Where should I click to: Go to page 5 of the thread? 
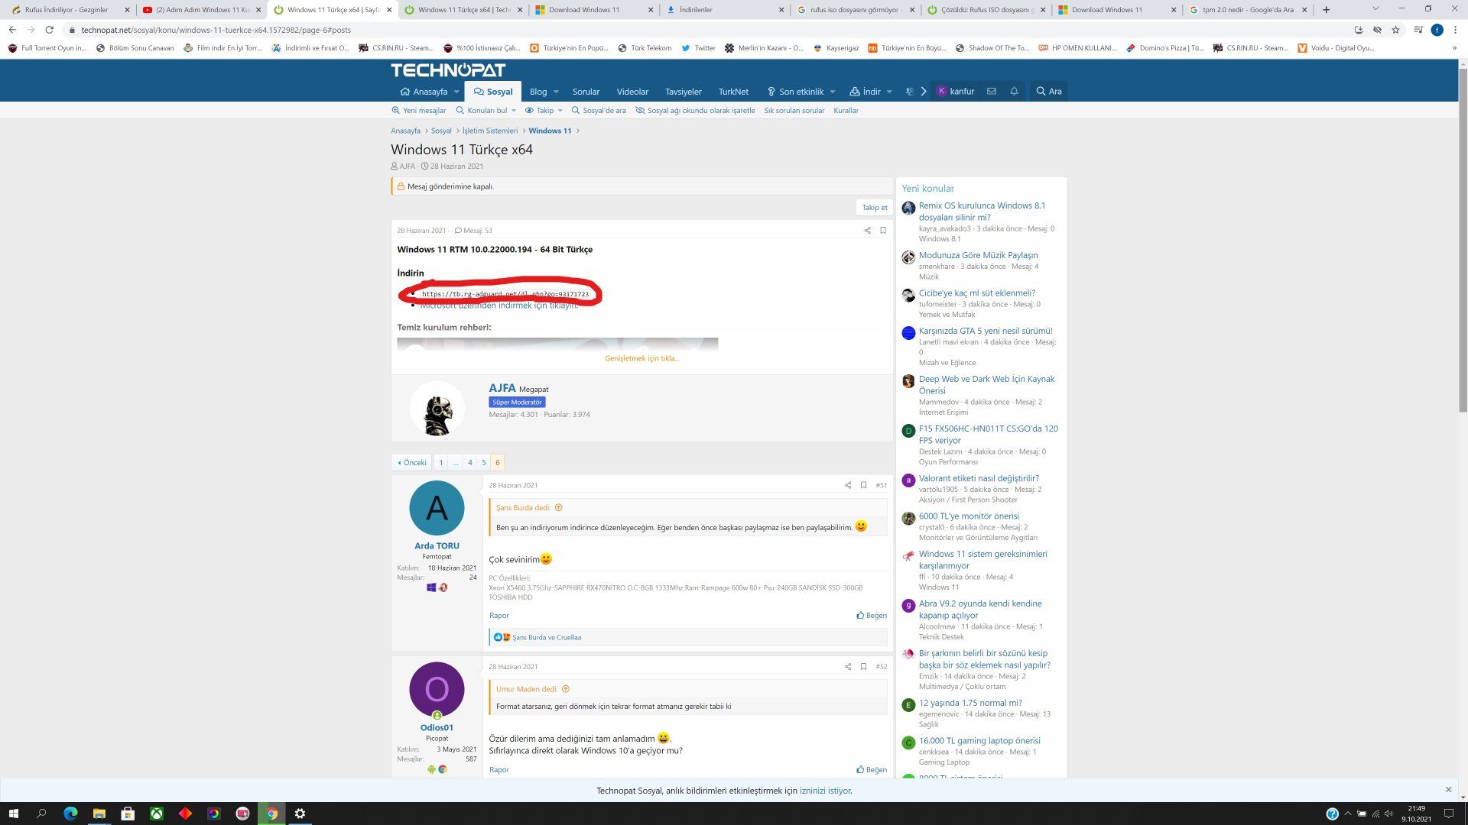[483, 462]
